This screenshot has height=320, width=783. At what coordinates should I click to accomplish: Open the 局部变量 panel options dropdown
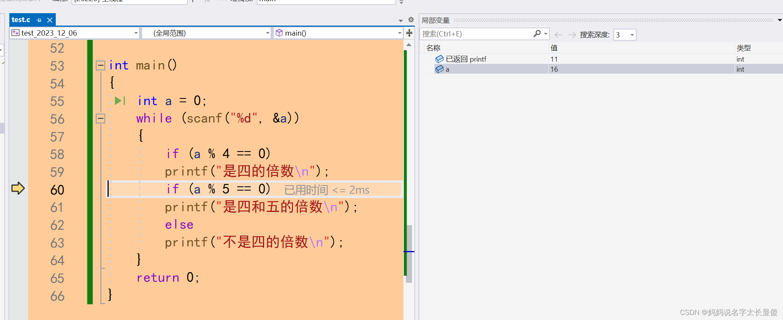tap(780, 20)
